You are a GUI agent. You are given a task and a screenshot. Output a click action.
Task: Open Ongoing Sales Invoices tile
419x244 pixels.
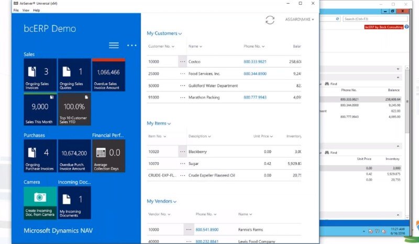coord(40,75)
